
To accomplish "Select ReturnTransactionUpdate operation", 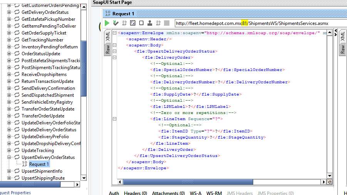I will pos(48,81).
